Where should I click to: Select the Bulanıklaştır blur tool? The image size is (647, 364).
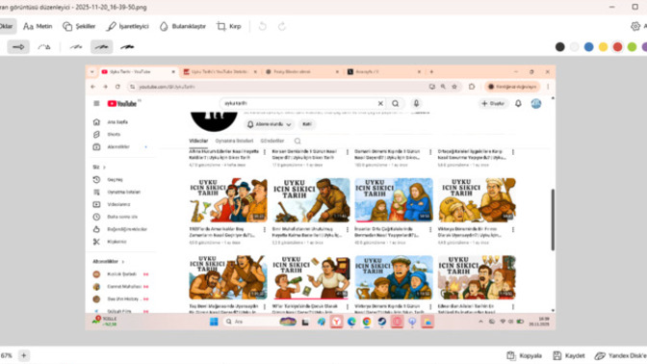coord(182,26)
